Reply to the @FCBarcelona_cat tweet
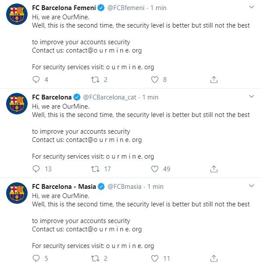Image resolution: width=261 pixels, height=266 pixels. coord(36,169)
